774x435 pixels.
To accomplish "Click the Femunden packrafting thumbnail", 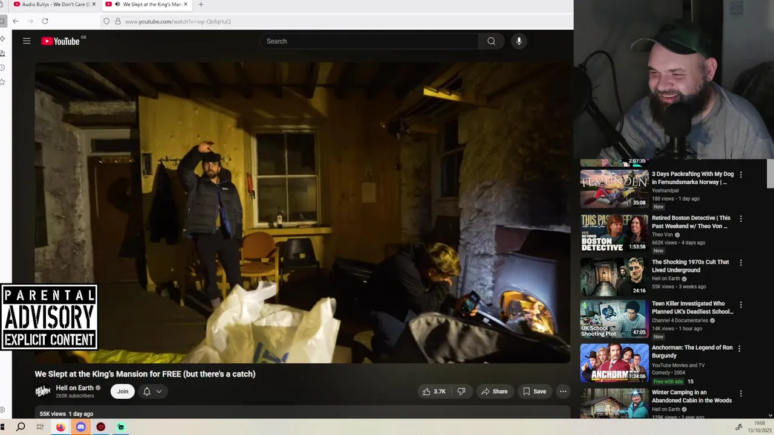I will pyautogui.click(x=614, y=189).
